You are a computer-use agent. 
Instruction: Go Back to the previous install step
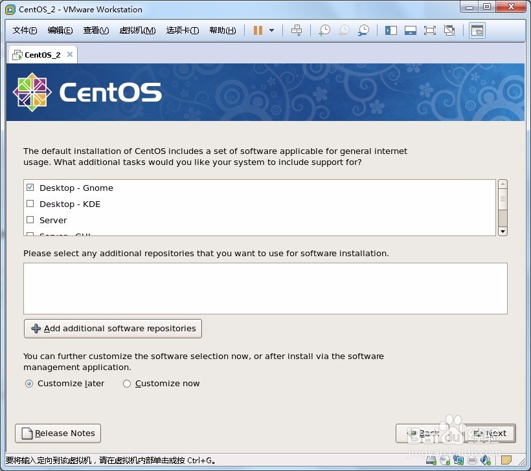pyautogui.click(x=422, y=433)
